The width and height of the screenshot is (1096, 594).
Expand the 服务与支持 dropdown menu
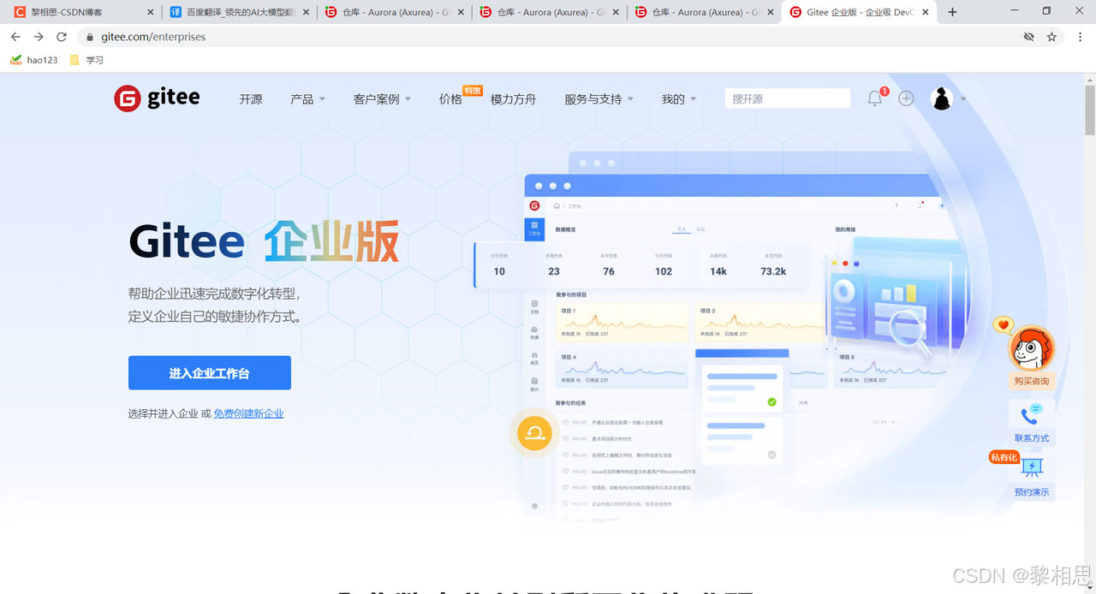click(x=599, y=99)
